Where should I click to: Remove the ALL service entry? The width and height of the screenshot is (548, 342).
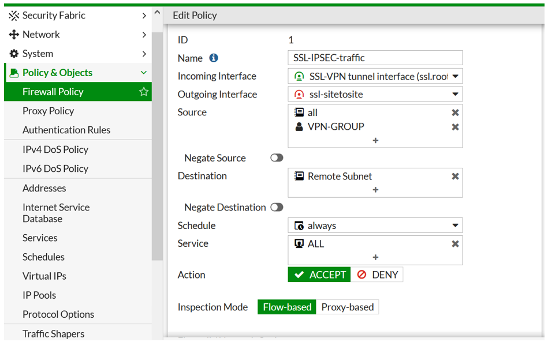[x=455, y=244]
